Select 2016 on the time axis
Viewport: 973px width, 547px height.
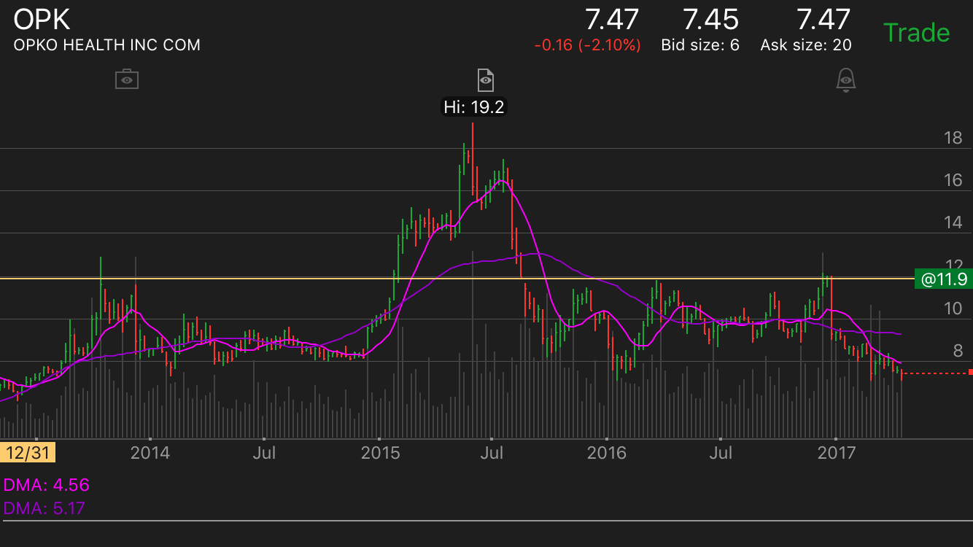tap(606, 453)
